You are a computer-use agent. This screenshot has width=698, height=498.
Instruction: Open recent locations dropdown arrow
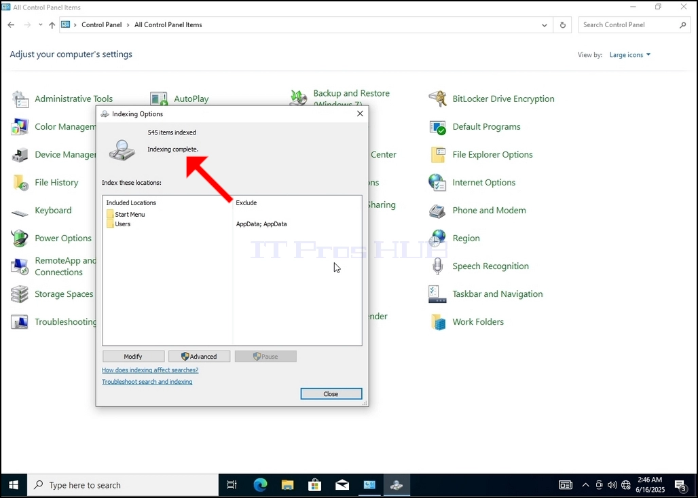pos(41,25)
